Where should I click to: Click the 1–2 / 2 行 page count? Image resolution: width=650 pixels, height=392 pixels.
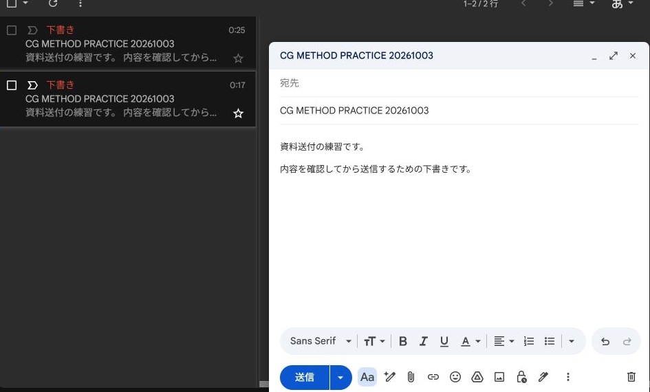[x=481, y=3]
